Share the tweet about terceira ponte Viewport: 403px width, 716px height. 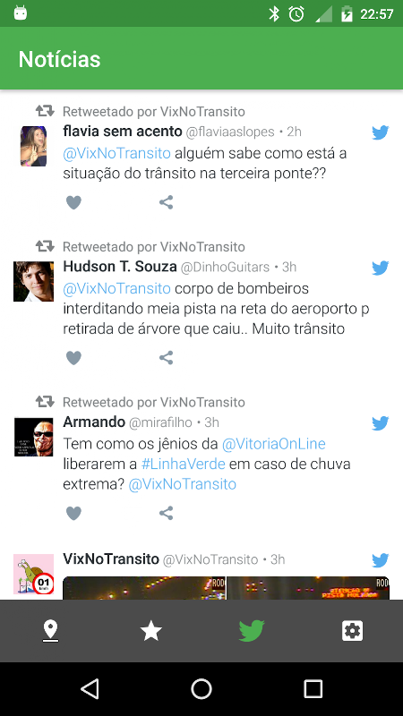(x=166, y=202)
